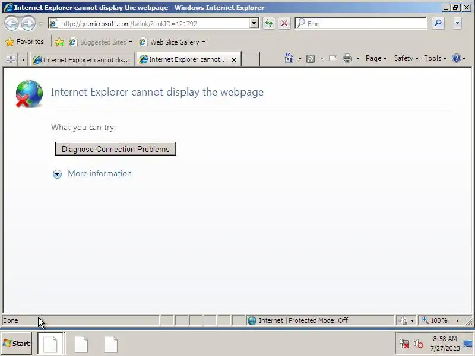This screenshot has width=475, height=356.
Task: Click the Start button
Action: [17, 344]
